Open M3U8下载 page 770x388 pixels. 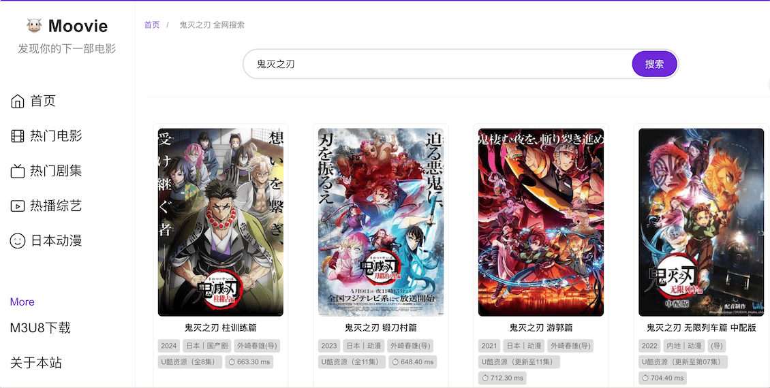(x=40, y=327)
